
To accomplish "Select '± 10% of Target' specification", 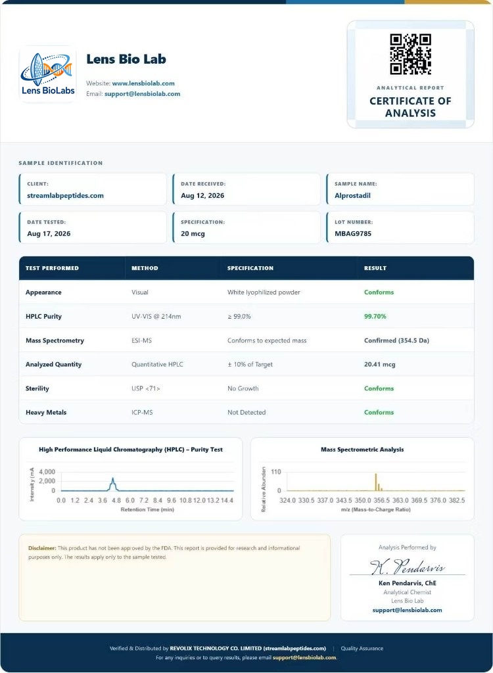I will (250, 364).
